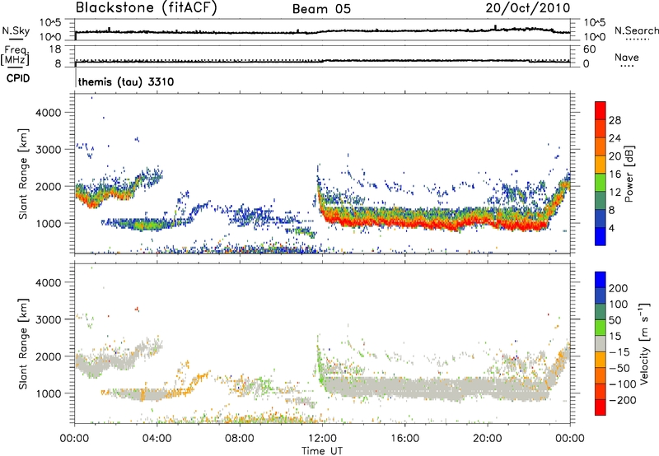Image resolution: width=659 pixels, height=456 pixels.
Task: Click the '2000' tick on velocity panel
Action: point(49,356)
